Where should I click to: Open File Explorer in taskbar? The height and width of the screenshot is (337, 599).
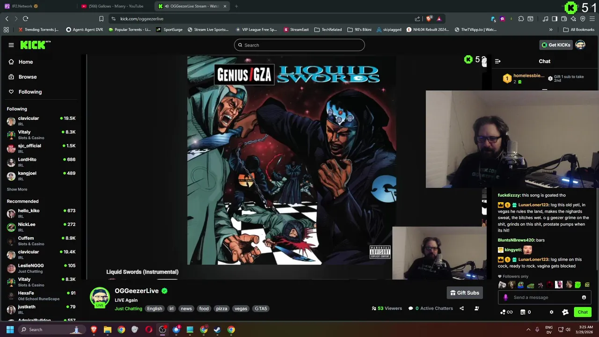coord(107,330)
